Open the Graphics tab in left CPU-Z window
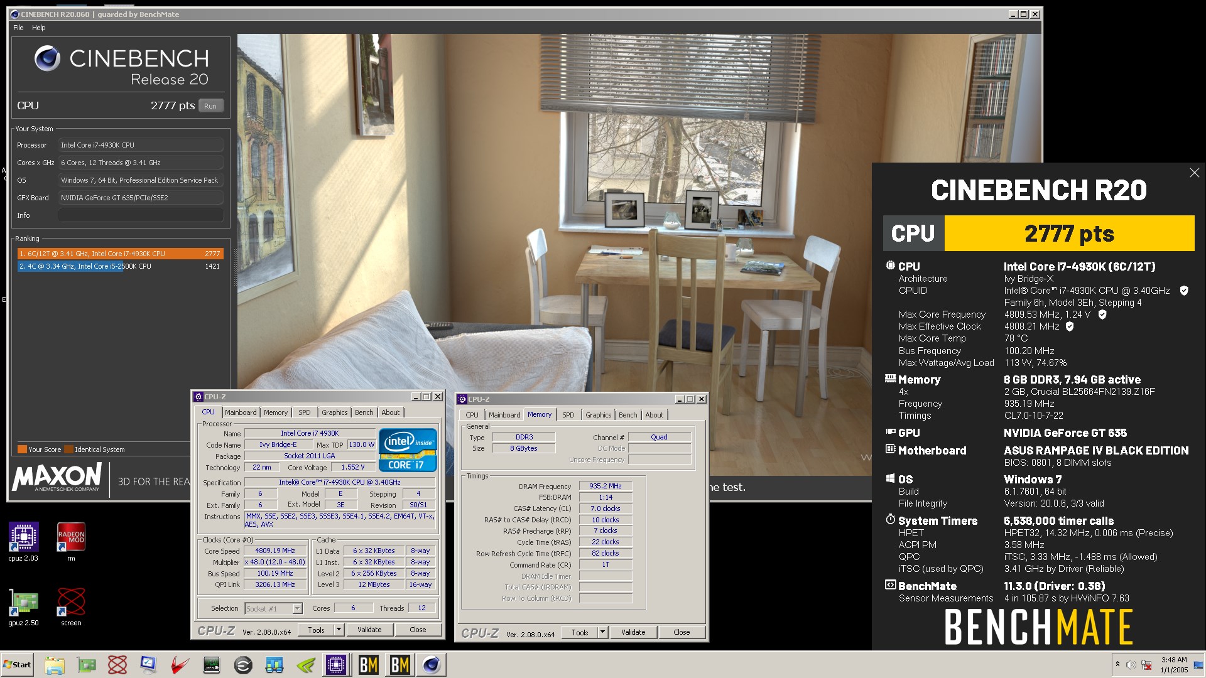This screenshot has height=678, width=1206. pyautogui.click(x=334, y=412)
